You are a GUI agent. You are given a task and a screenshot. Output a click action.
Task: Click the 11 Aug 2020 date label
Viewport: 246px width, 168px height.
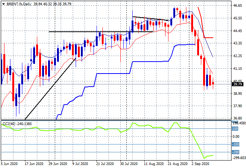(x=154, y=164)
